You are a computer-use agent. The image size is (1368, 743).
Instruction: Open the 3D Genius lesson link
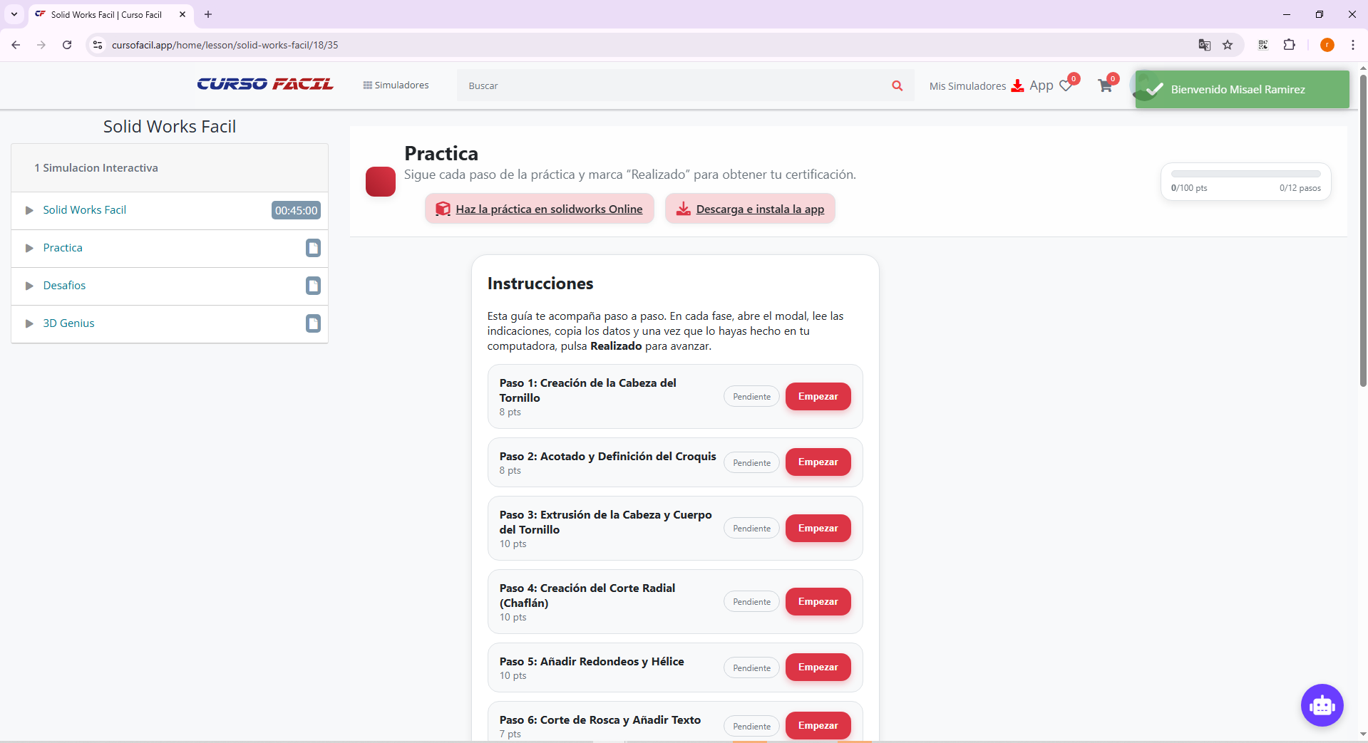click(68, 323)
